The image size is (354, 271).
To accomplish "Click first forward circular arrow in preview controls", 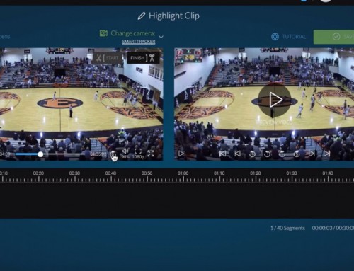I will (x=282, y=154).
